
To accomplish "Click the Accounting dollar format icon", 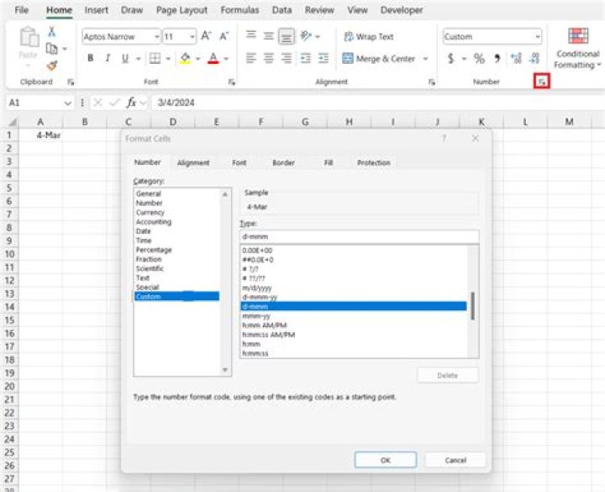I will (451, 59).
